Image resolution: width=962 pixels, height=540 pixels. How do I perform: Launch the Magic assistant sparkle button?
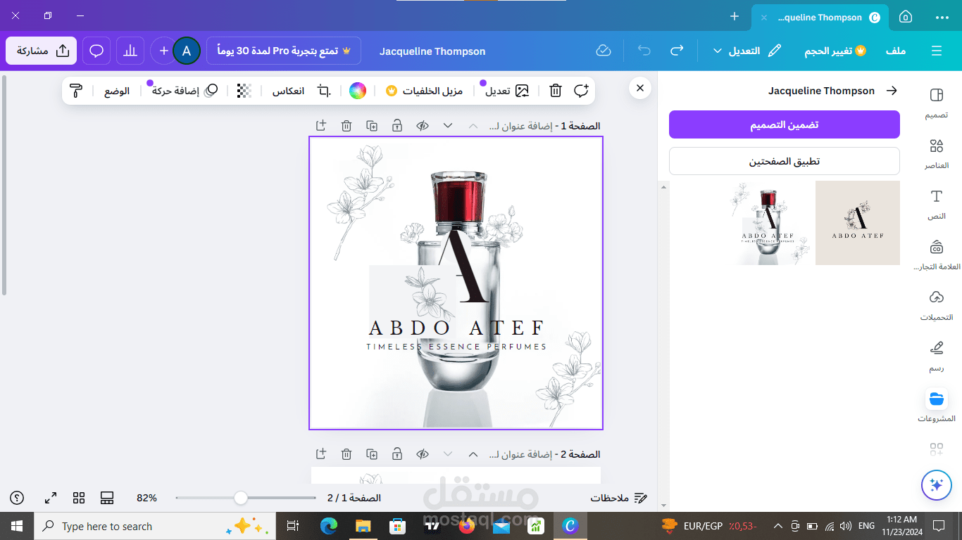pyautogui.click(x=936, y=484)
